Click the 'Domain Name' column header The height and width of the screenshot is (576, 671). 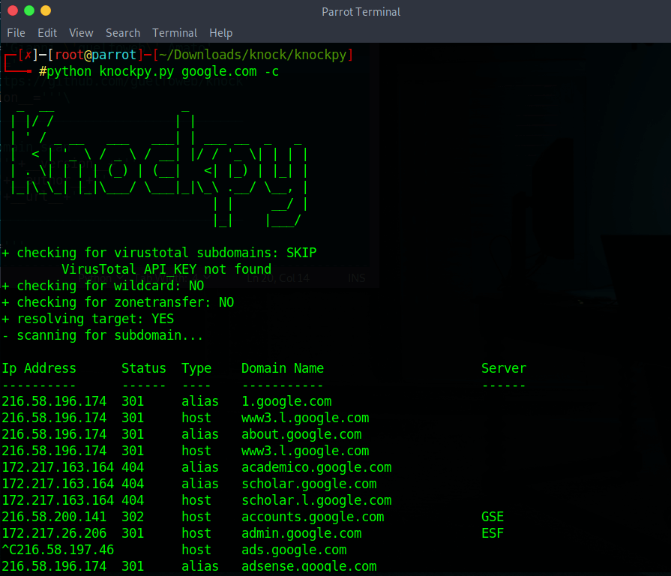(x=283, y=368)
